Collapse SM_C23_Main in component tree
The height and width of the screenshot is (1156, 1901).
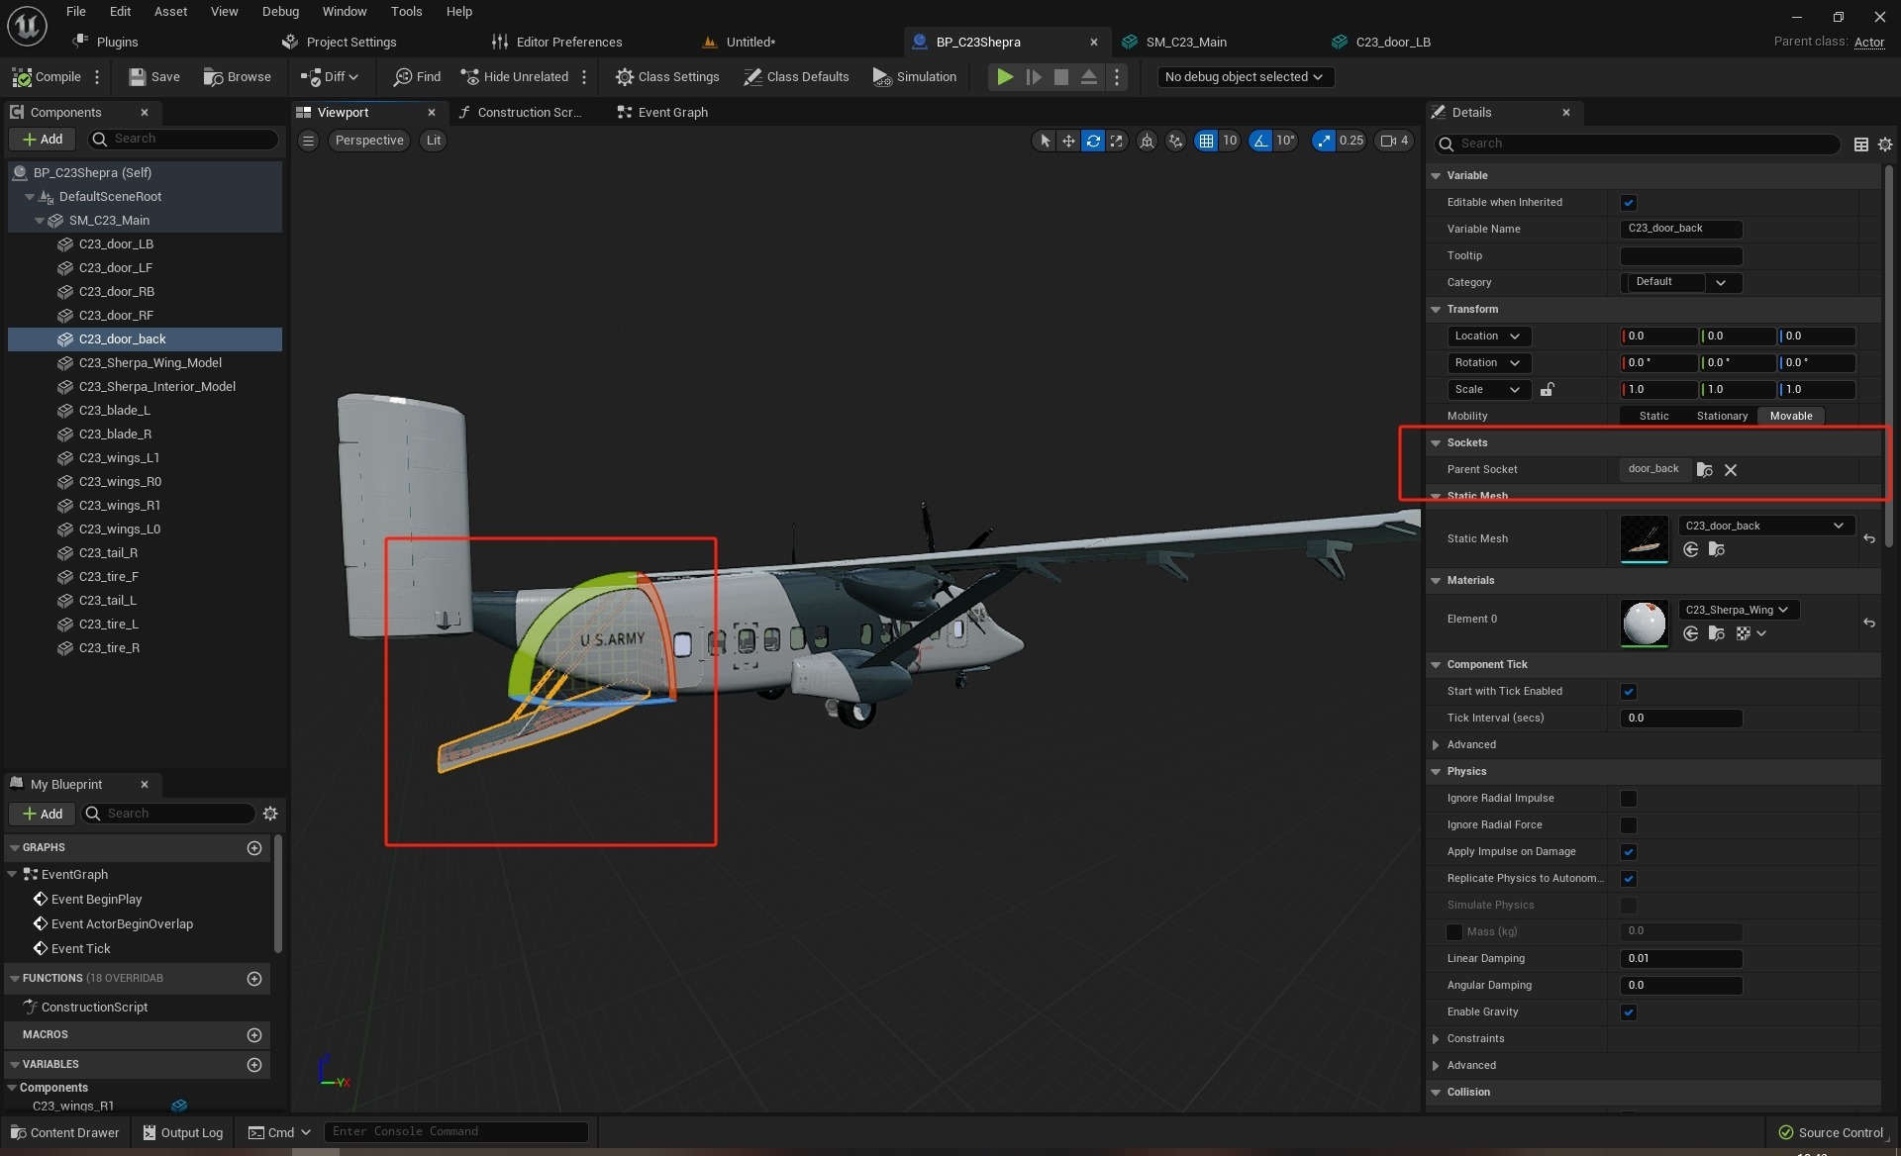(x=40, y=221)
